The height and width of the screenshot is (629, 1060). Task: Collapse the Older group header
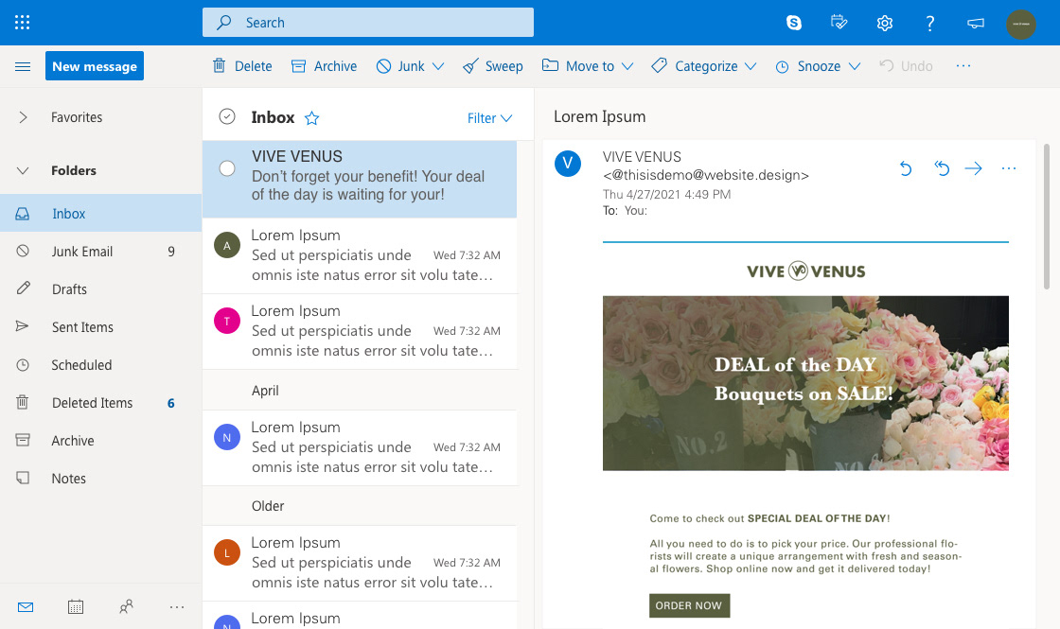(360, 506)
